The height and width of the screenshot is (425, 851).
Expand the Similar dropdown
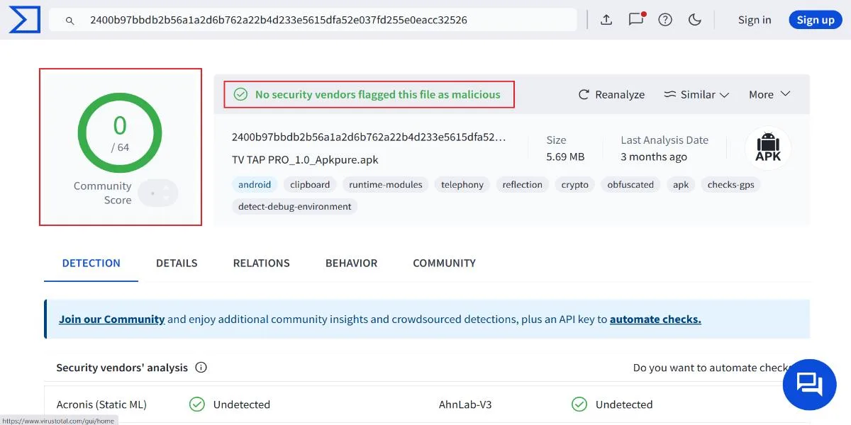click(x=696, y=94)
